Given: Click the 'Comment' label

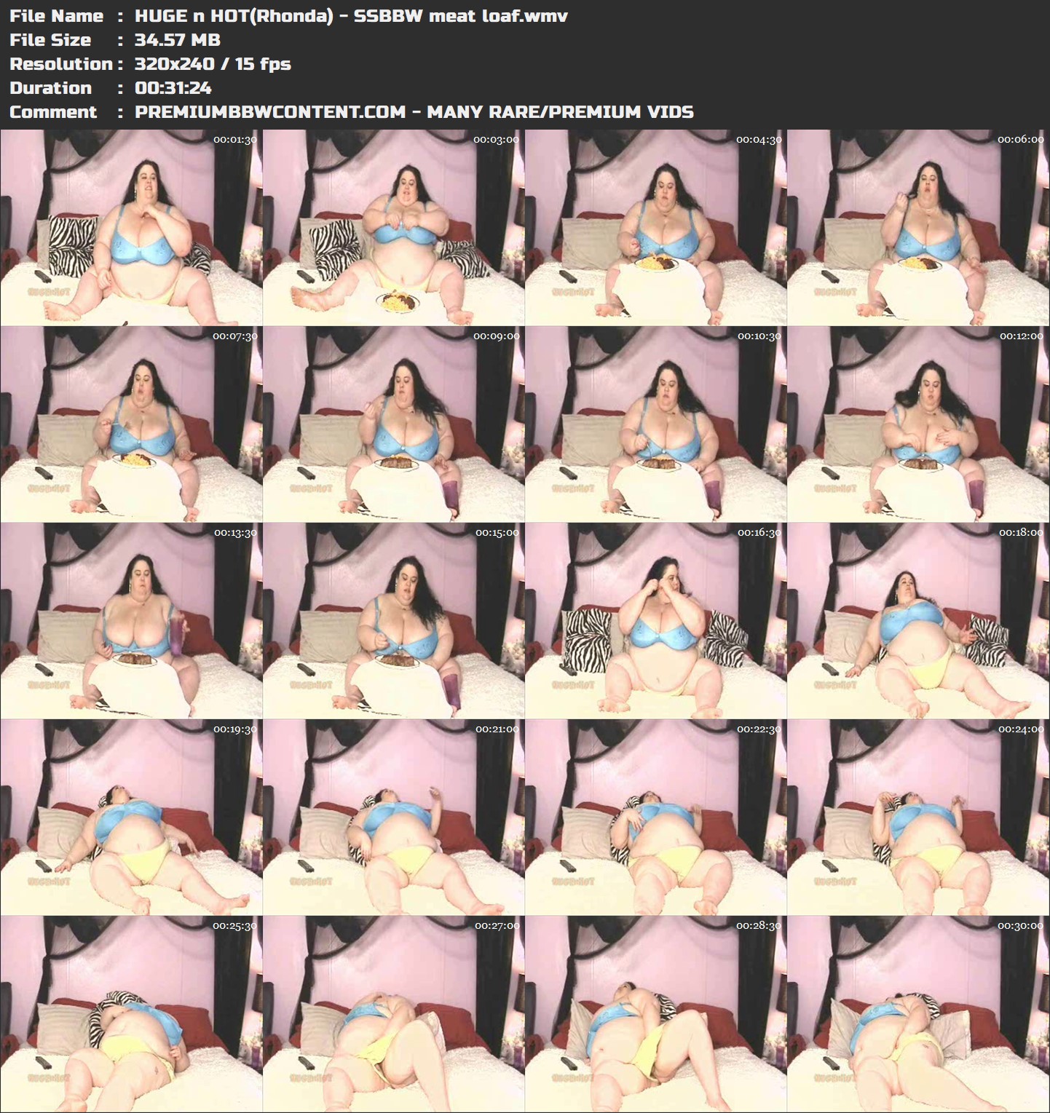Looking at the screenshot, I should pyautogui.click(x=53, y=112).
